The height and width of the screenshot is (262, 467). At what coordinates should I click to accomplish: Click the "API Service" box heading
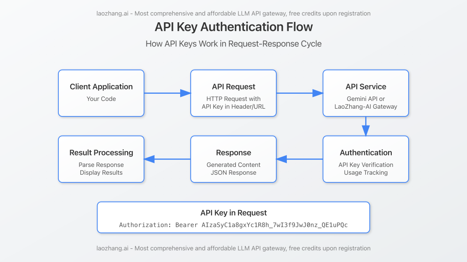click(x=366, y=87)
